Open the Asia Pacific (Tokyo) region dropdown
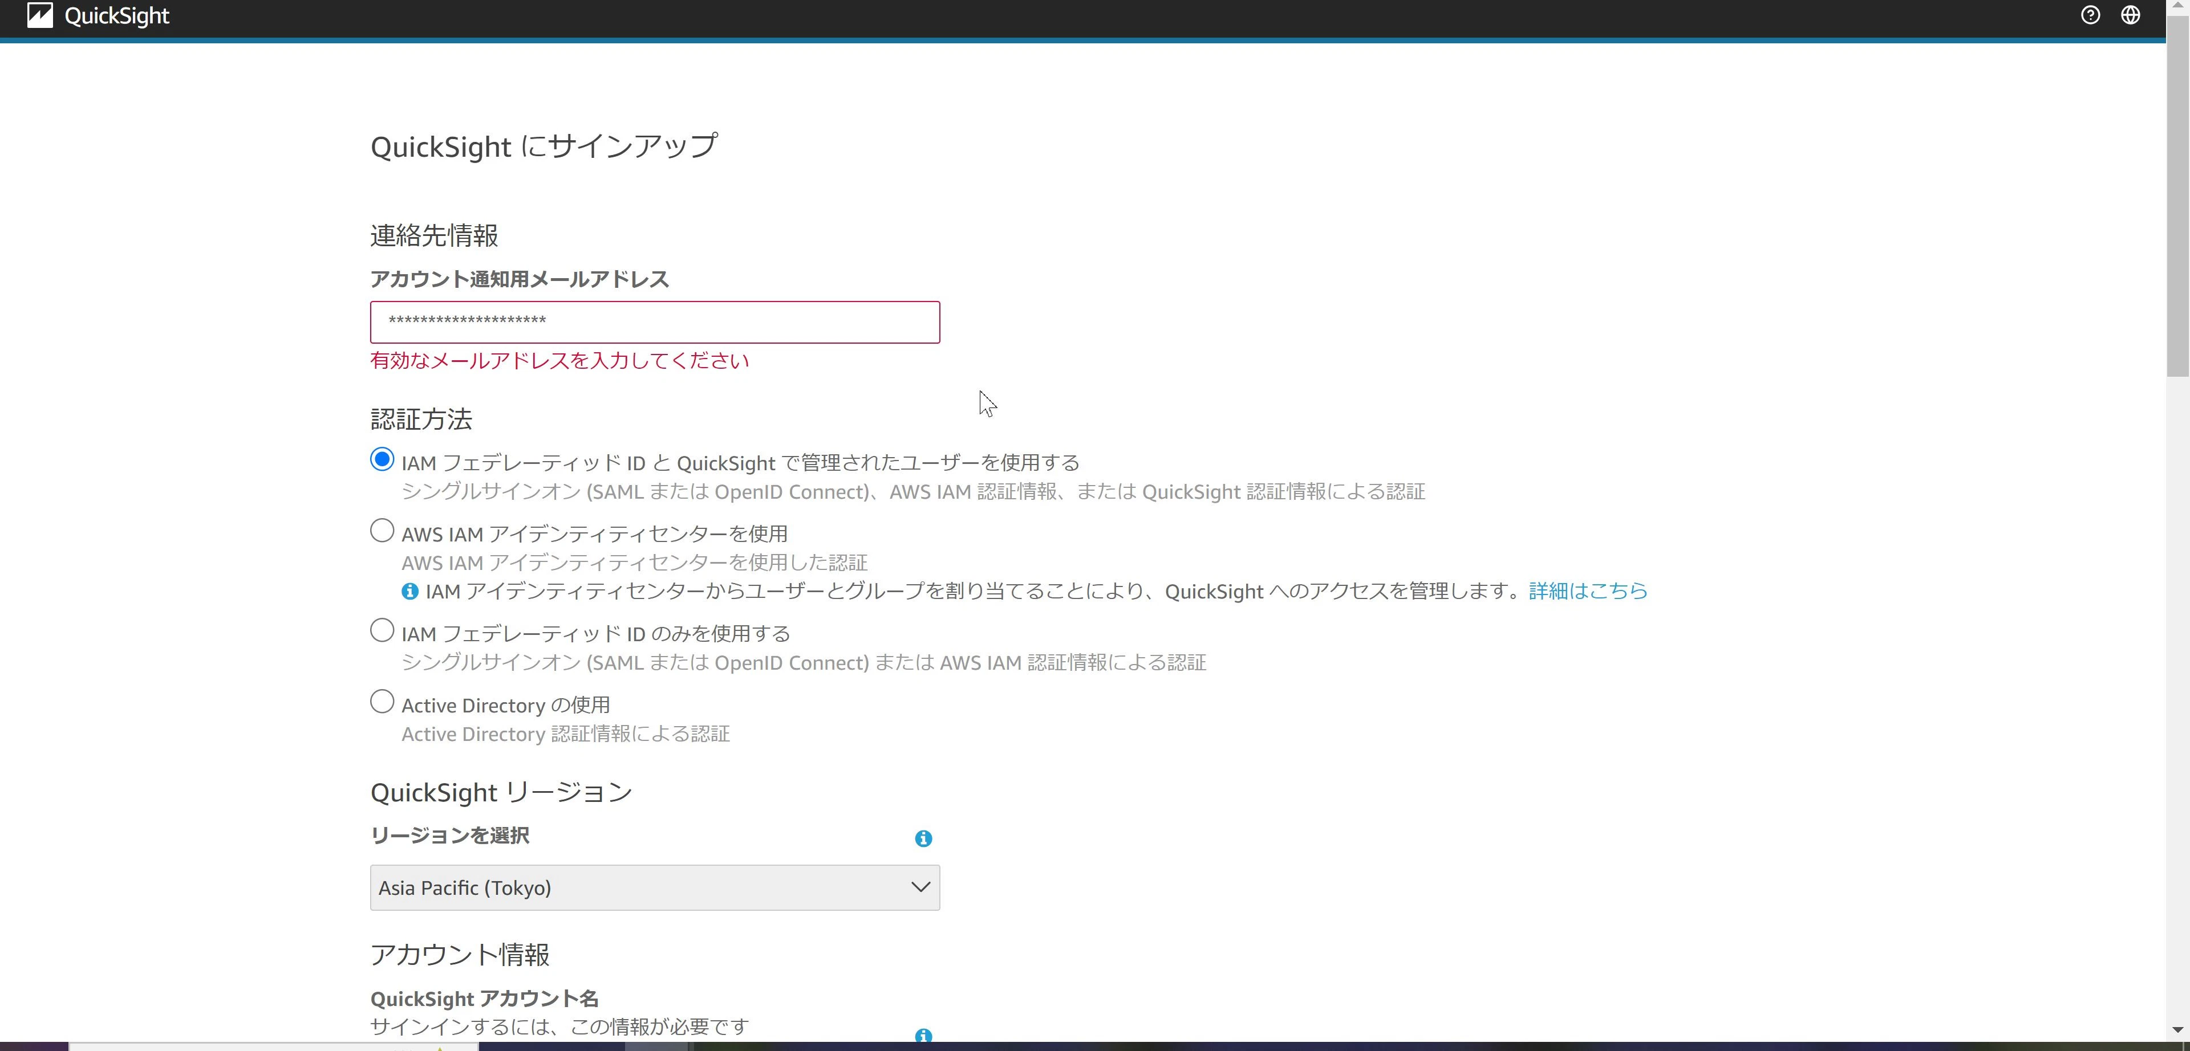 pos(655,888)
